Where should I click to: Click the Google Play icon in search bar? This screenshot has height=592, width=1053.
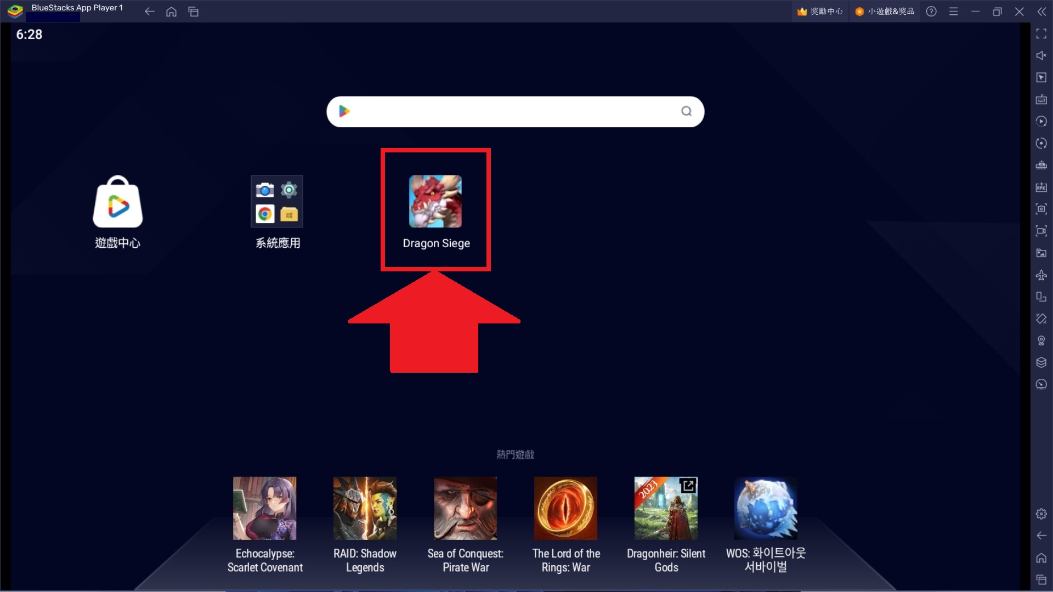(x=344, y=111)
